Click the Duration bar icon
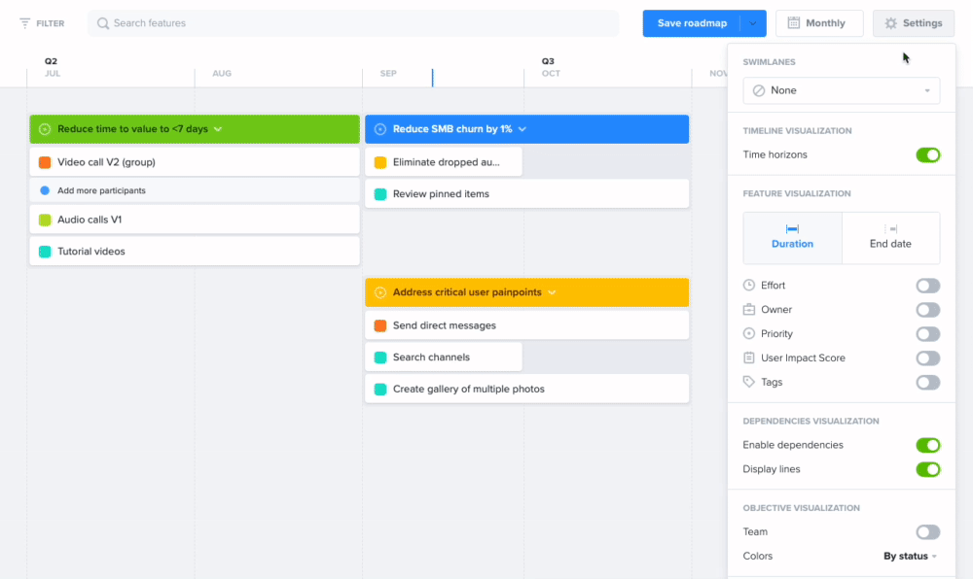Screen dimensions: 973x579 click(x=792, y=228)
